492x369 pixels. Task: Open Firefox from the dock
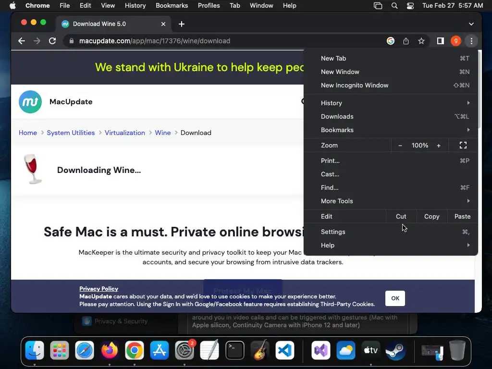point(109,350)
